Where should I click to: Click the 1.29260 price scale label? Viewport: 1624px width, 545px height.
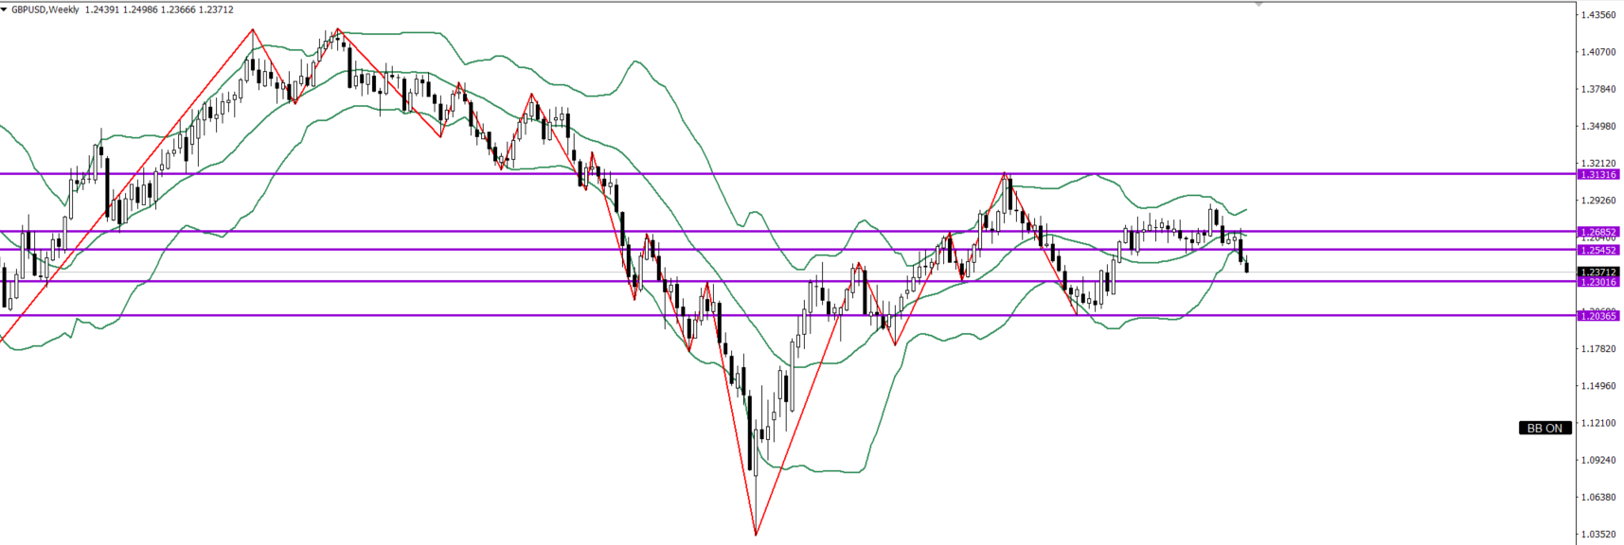pos(1598,201)
